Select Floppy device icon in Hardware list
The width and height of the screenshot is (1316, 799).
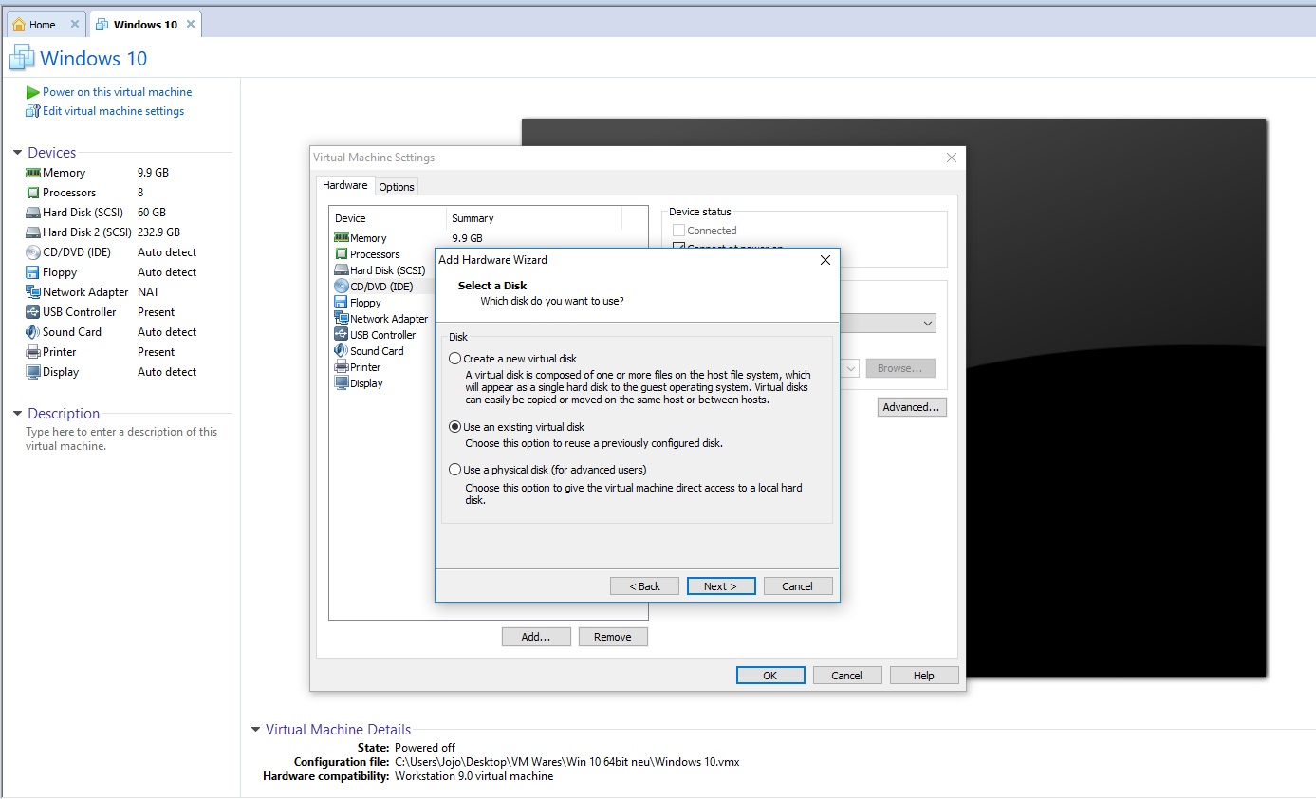pyautogui.click(x=342, y=303)
